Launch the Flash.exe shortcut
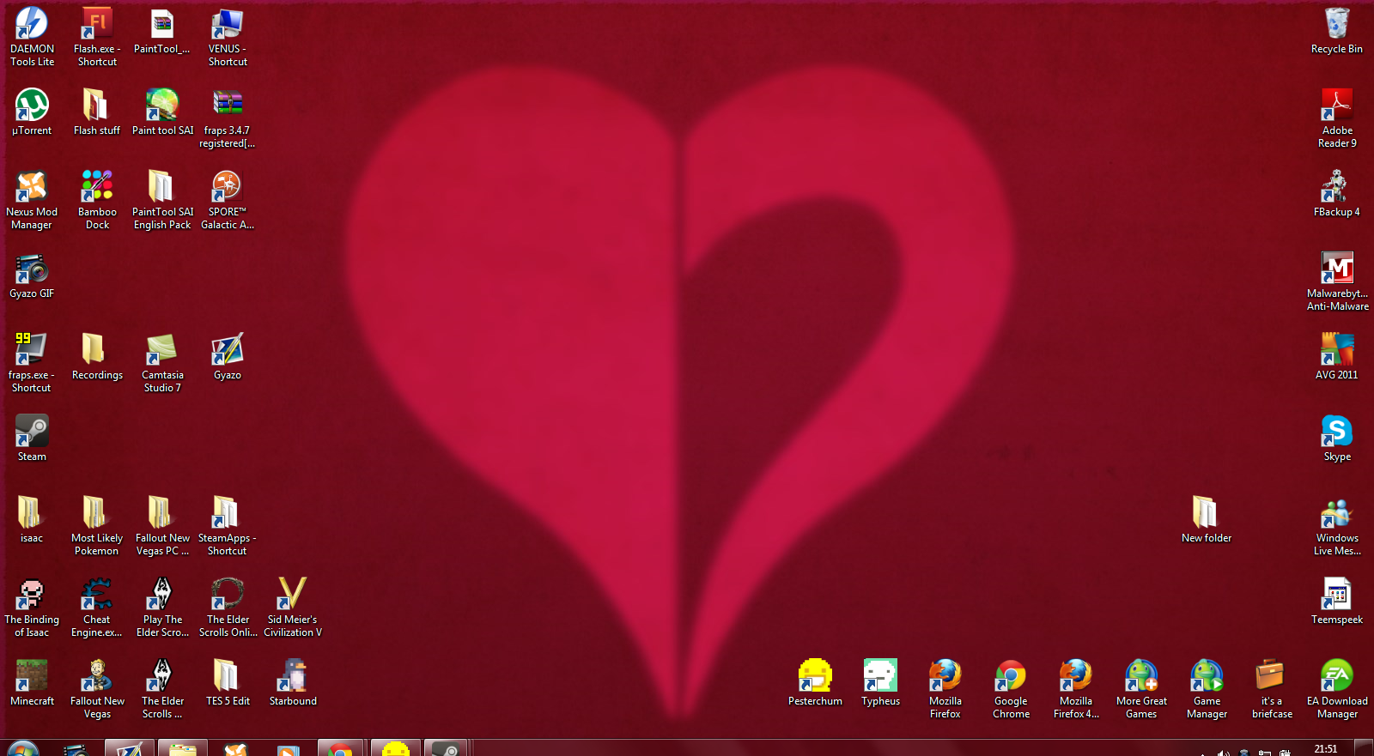 tap(97, 37)
